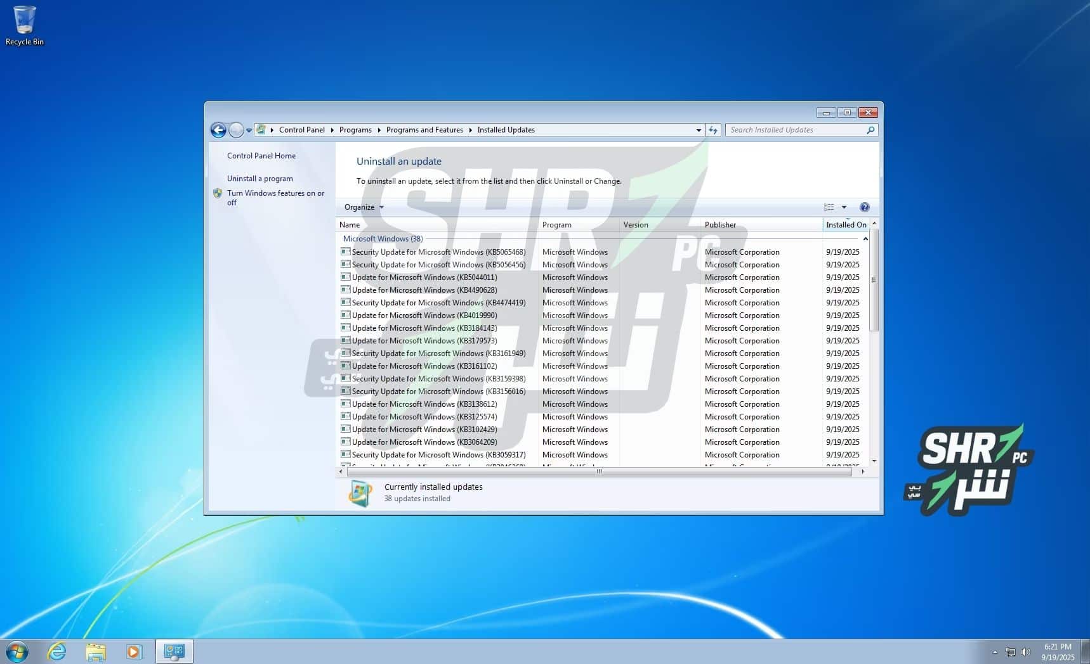The image size is (1090, 664).
Task: Click the volume speaker tray icon
Action: point(1025,652)
